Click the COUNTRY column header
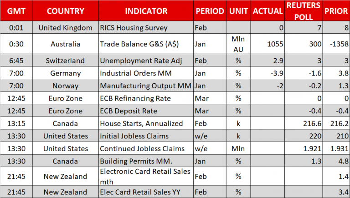The image size is (350, 198). coord(65,11)
